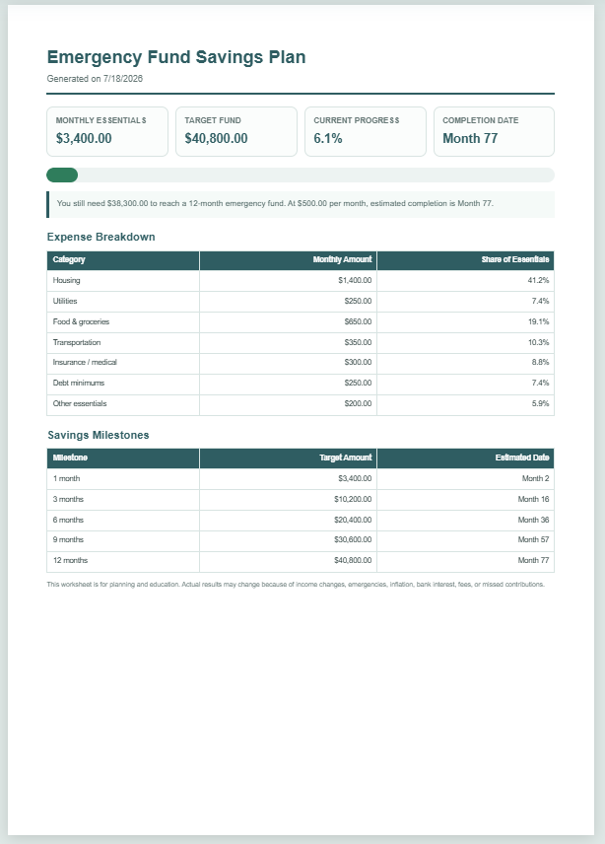605x844 pixels.
Task: Select the $30,600.00 target cell
Action: pyautogui.click(x=289, y=540)
